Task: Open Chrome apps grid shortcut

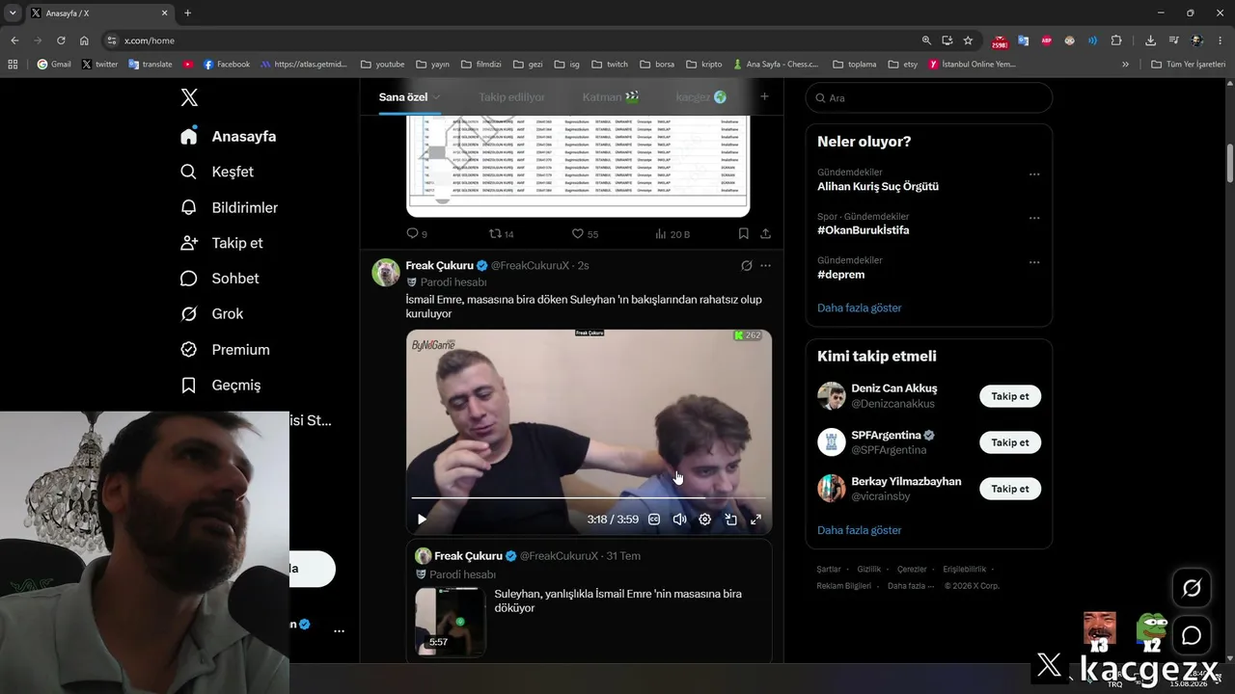Action: [13, 65]
